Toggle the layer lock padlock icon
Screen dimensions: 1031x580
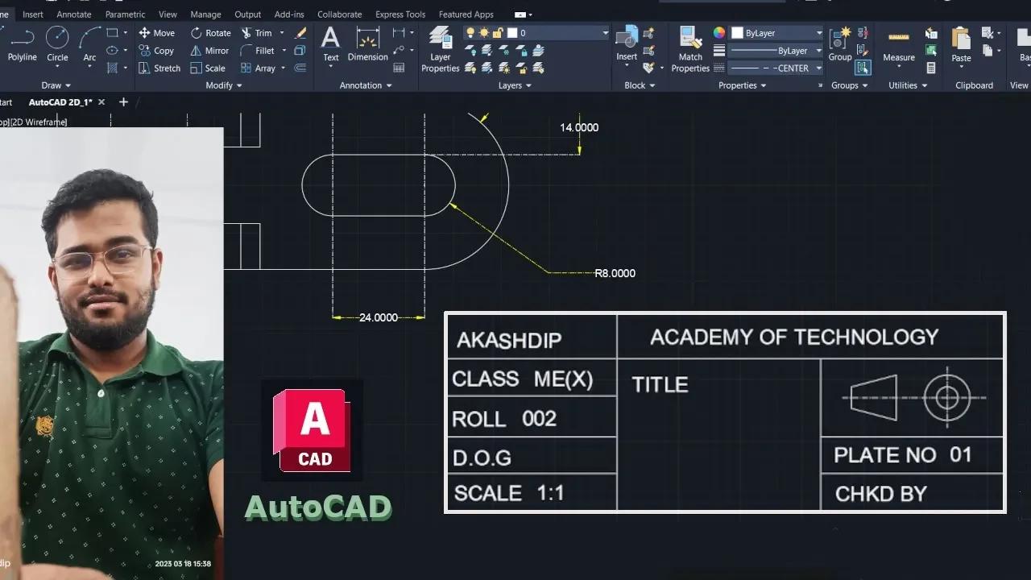click(x=497, y=32)
